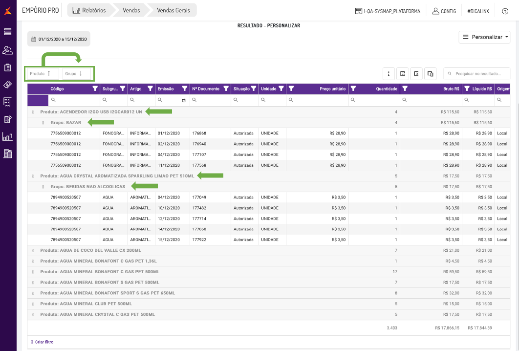Expand the AGUA DE COCO DEL VALLE group

click(x=33, y=250)
